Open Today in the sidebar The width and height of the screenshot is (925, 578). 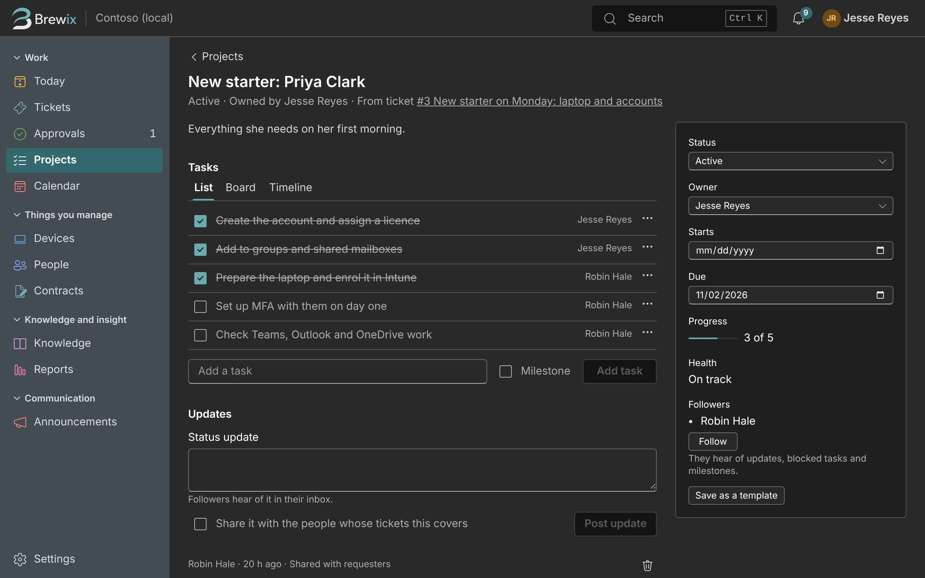tap(84, 81)
